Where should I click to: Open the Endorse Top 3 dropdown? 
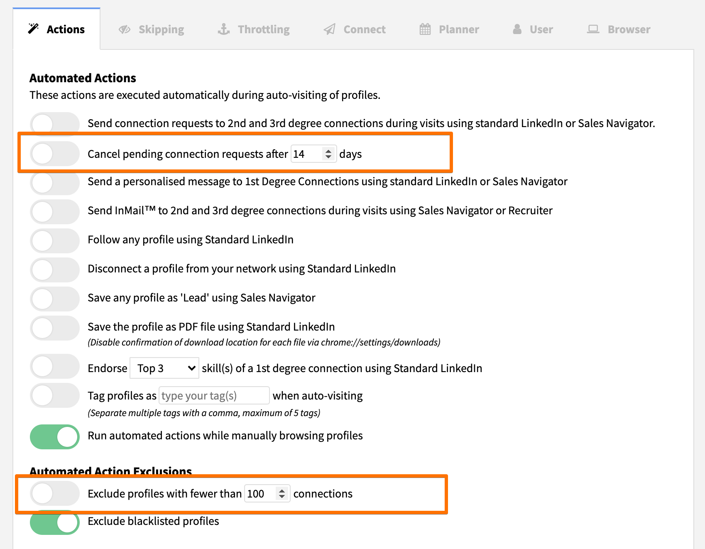click(x=164, y=368)
